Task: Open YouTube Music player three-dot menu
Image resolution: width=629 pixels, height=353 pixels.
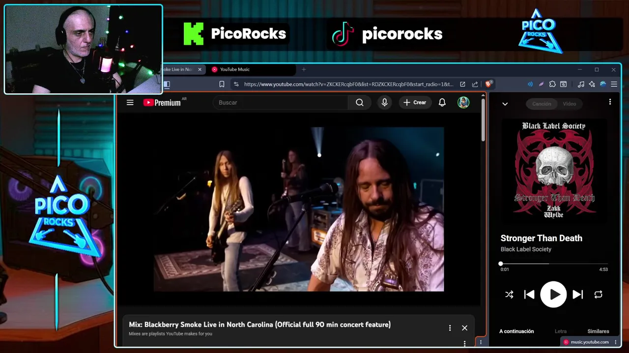Action: pos(610,102)
